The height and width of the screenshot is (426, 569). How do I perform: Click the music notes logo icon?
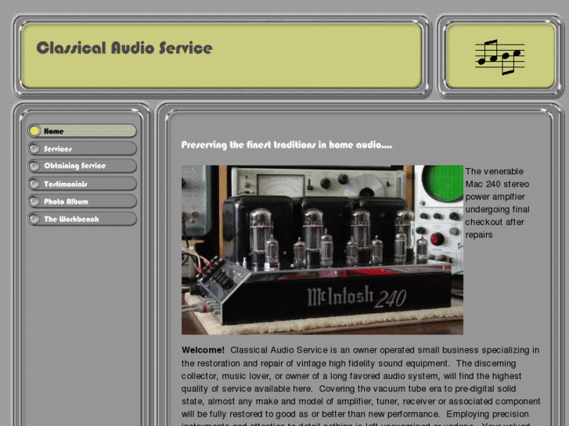click(x=500, y=57)
